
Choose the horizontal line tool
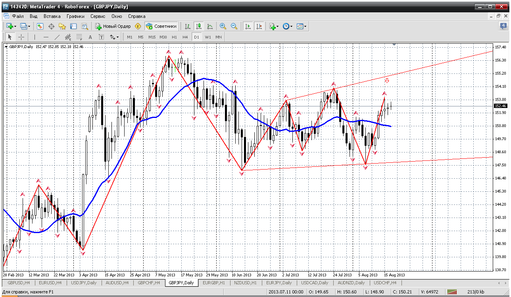[46, 37]
